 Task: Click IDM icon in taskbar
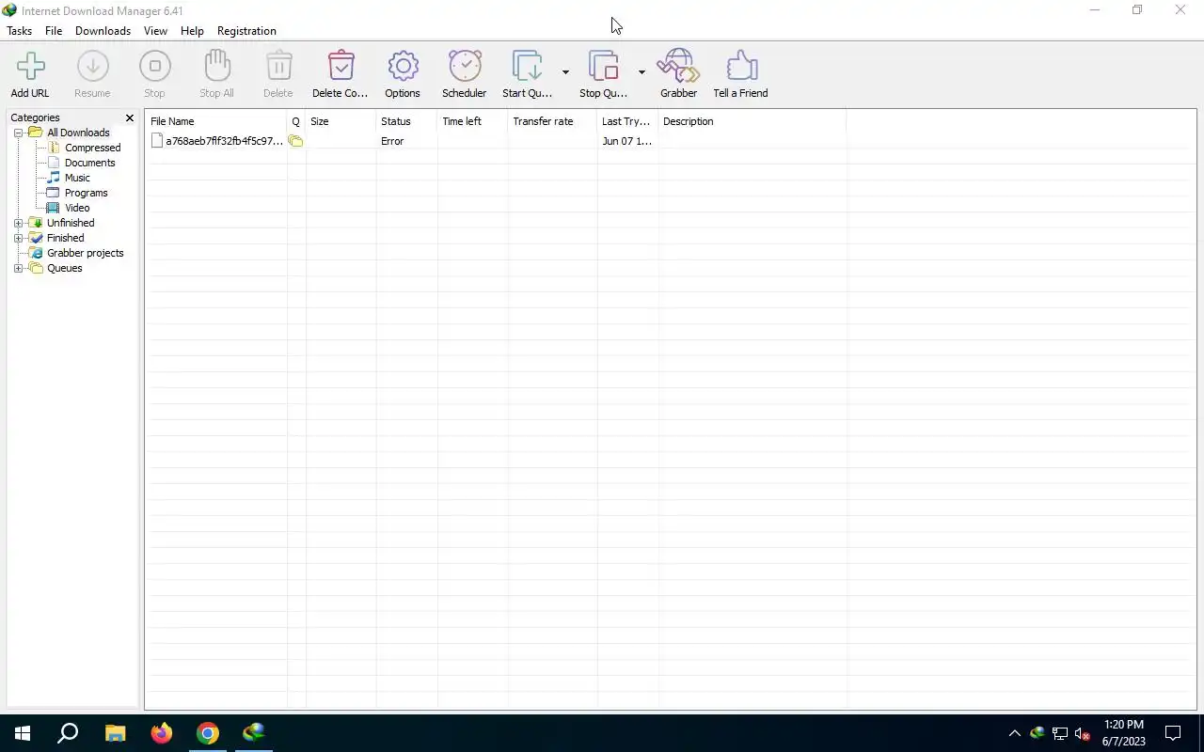coord(254,733)
